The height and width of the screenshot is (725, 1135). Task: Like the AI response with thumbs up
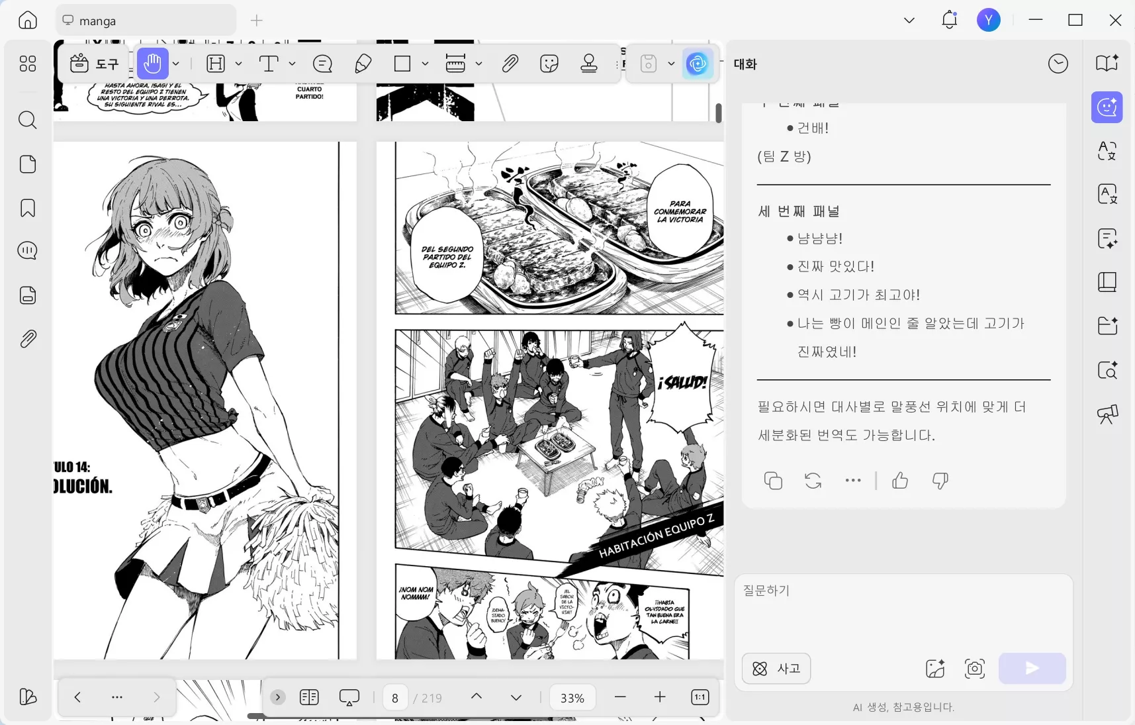(x=900, y=481)
